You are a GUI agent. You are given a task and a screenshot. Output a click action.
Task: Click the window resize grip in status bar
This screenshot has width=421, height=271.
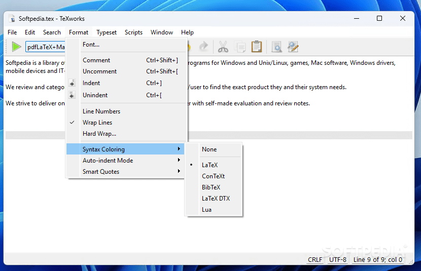(x=410, y=261)
